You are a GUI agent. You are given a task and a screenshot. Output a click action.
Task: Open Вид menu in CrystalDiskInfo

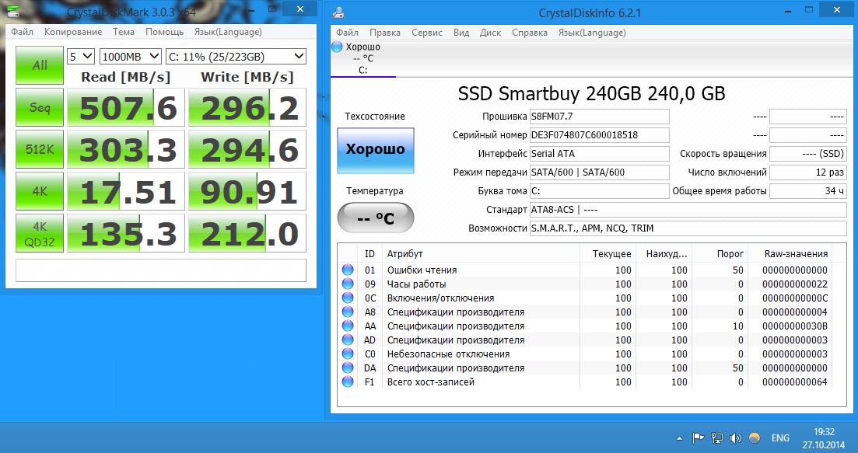[x=461, y=32]
